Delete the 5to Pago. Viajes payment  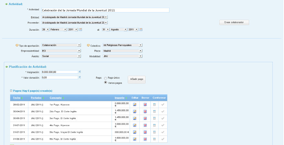point(145,132)
